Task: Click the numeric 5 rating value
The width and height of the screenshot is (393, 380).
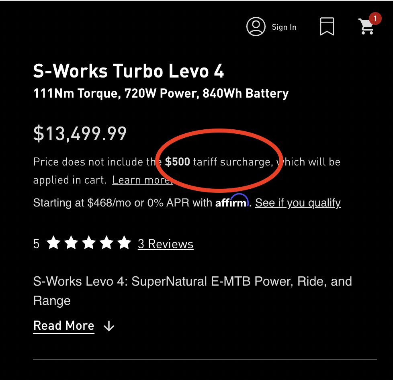Action: [36, 243]
